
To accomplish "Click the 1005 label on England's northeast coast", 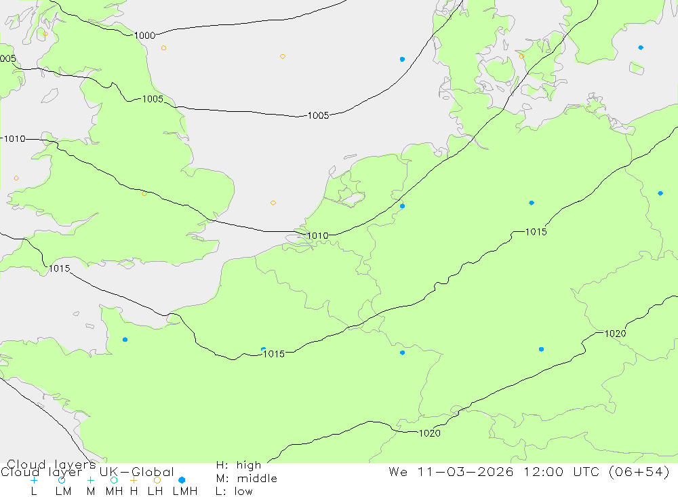I will point(153,99).
